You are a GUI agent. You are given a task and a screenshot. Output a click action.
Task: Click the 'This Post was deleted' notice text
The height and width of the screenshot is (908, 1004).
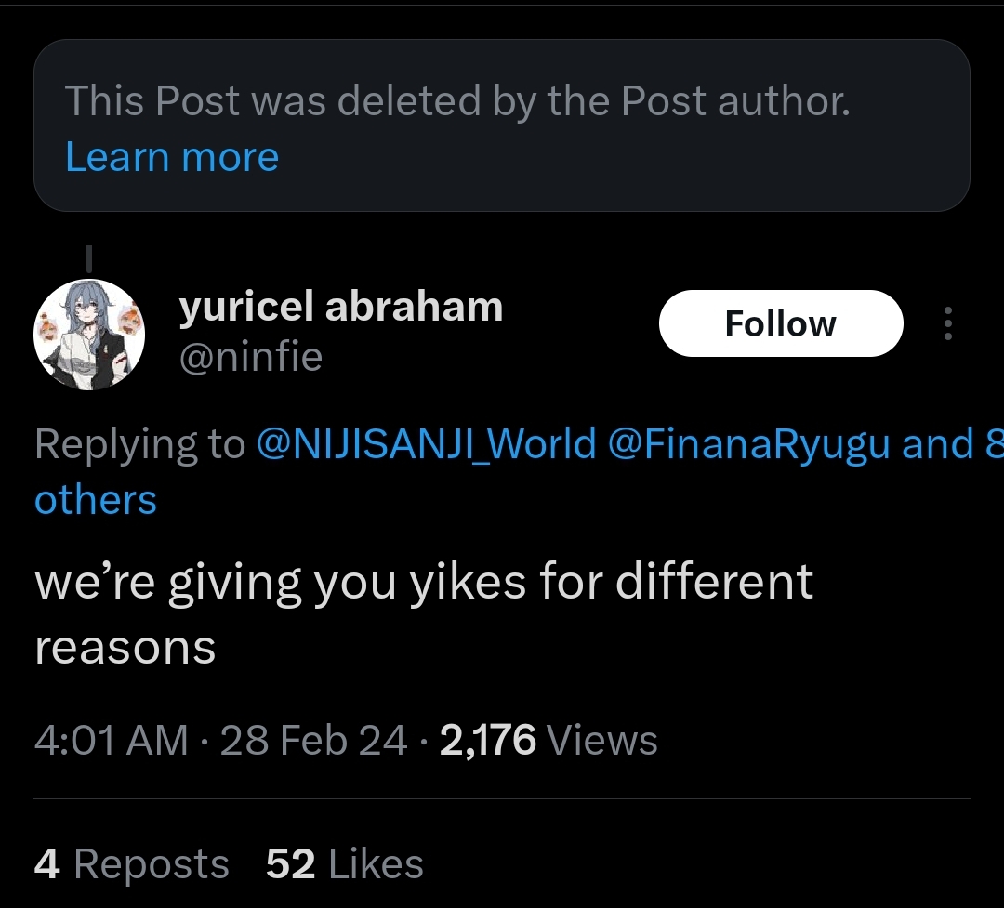tap(457, 100)
